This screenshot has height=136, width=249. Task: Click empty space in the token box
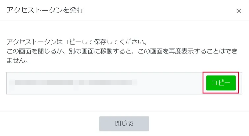170,83
